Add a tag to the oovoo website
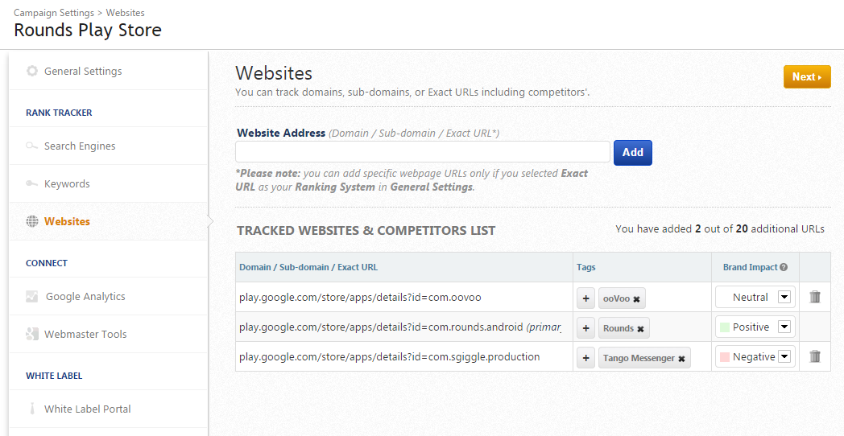 pyautogui.click(x=585, y=298)
